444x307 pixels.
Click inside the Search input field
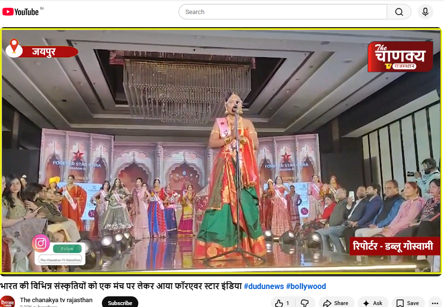point(272,12)
